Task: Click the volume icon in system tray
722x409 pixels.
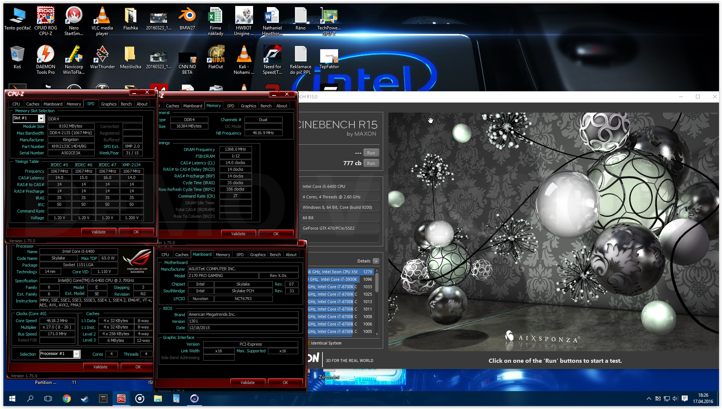Action: 675,399
